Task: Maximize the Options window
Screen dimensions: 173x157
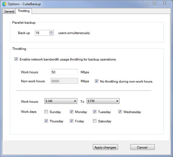Action: [x=154, y=3]
